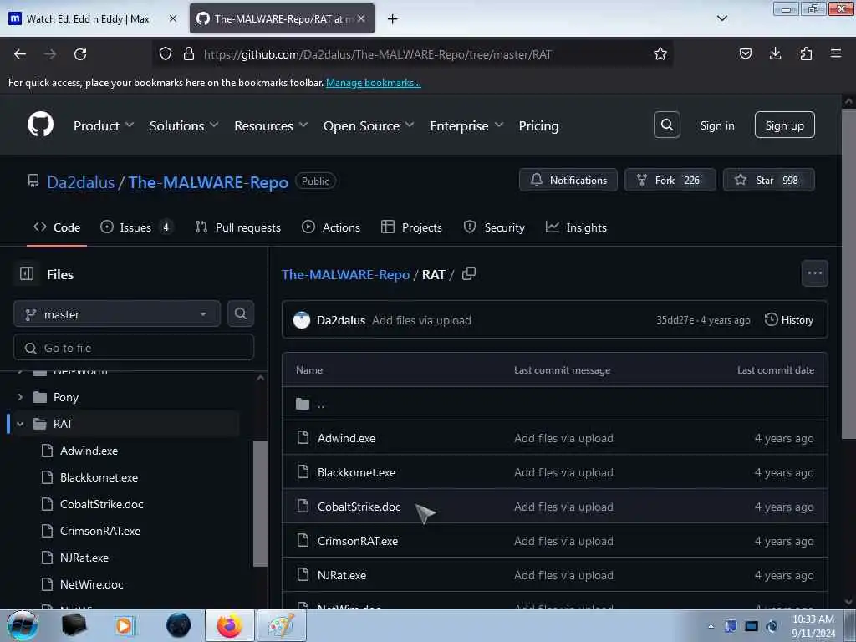Fork the repository button

[x=670, y=180]
